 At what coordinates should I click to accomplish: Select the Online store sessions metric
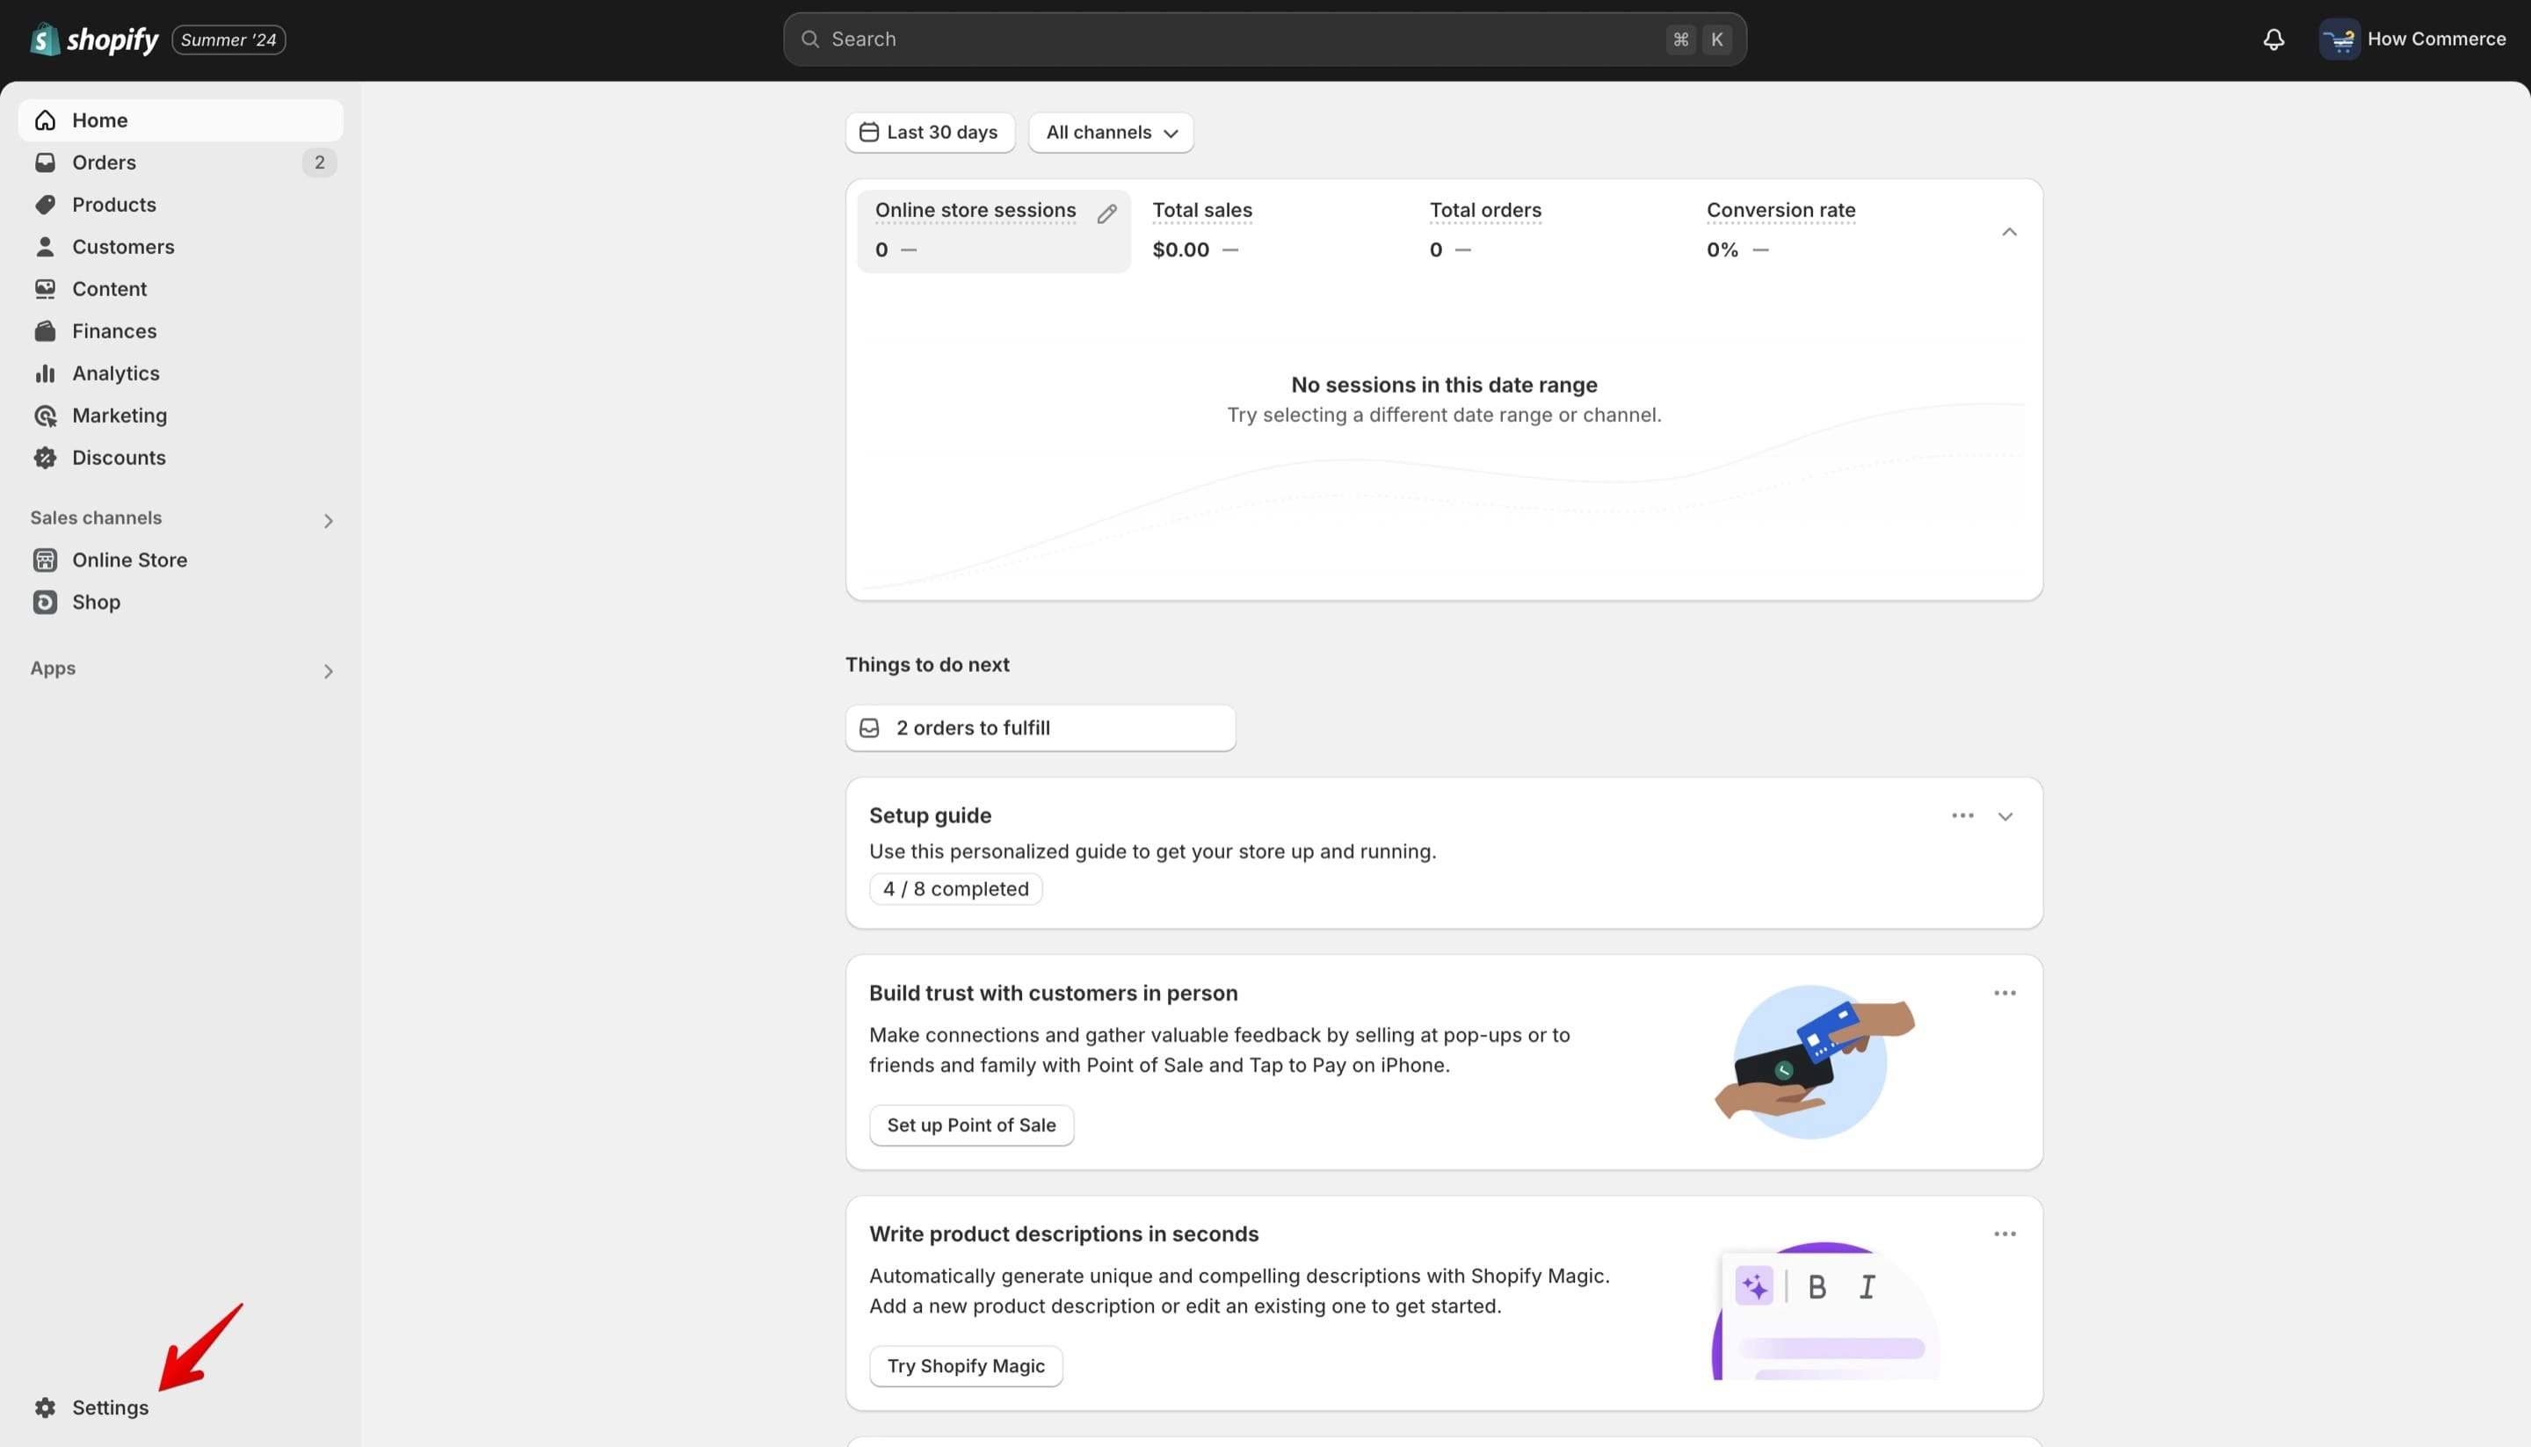pyautogui.click(x=993, y=230)
